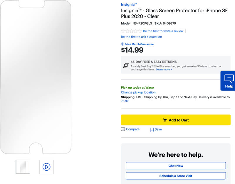Toggle the Compare checkbox
Viewport: 235px width, 184px height.
click(123, 129)
